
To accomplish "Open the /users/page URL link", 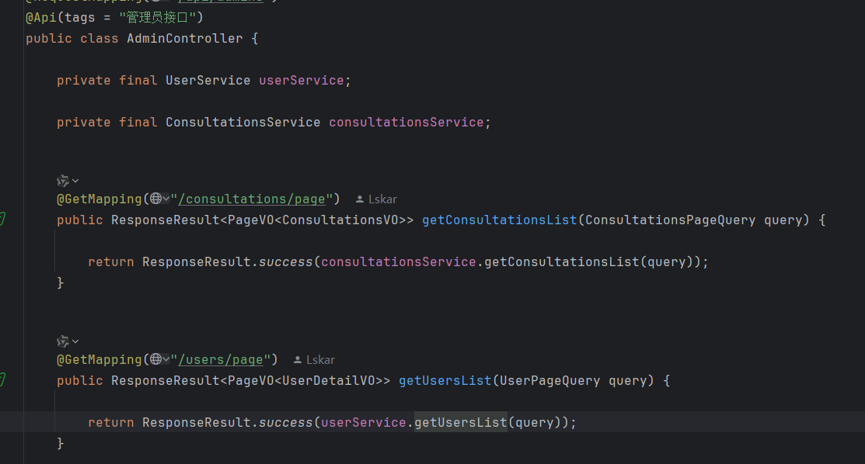I will (221, 360).
